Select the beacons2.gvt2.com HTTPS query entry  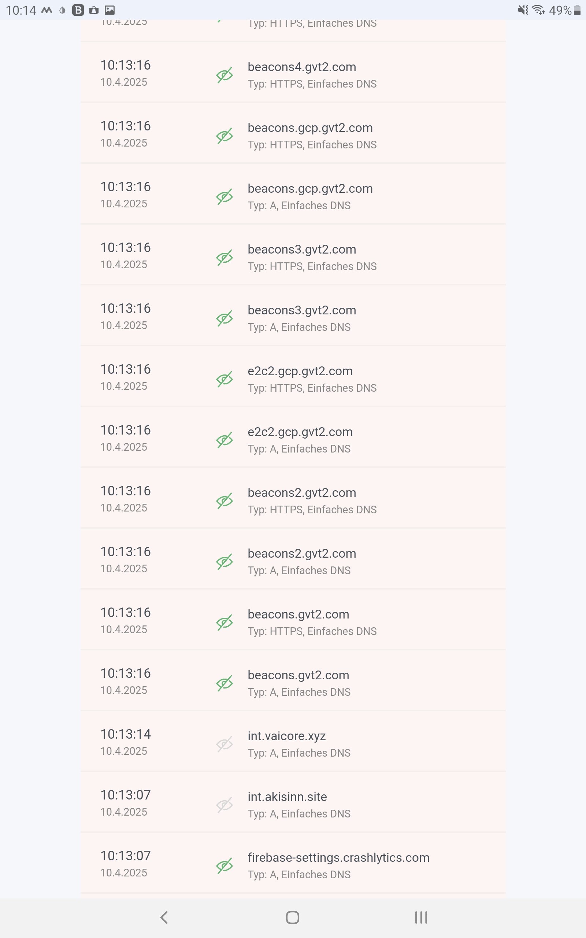301,501
